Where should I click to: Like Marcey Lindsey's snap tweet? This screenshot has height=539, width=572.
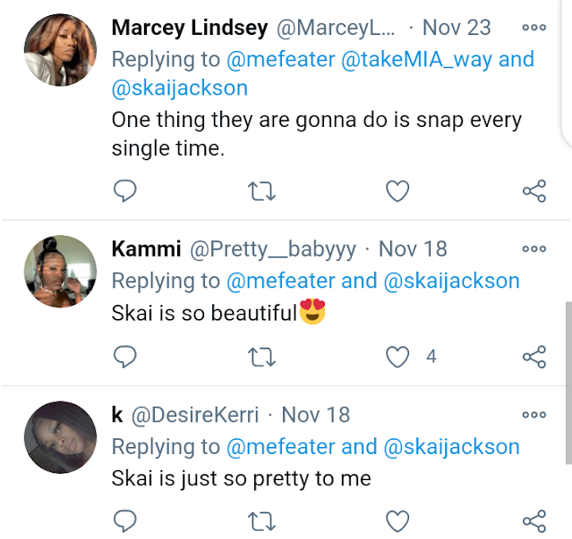pos(397,190)
